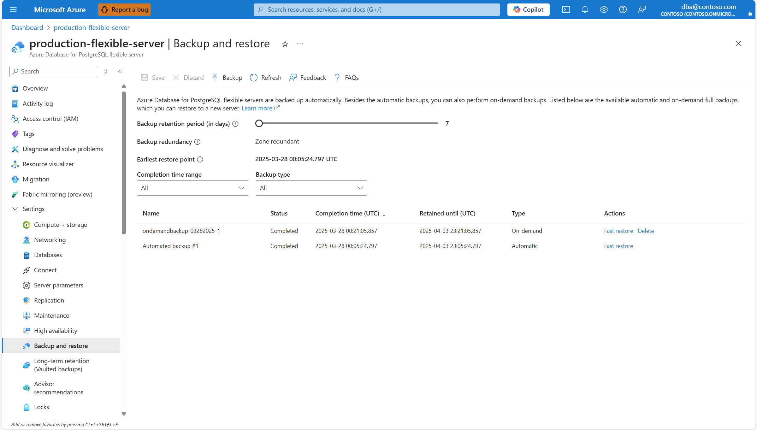Click Backup redundancy info icon

pyautogui.click(x=197, y=142)
